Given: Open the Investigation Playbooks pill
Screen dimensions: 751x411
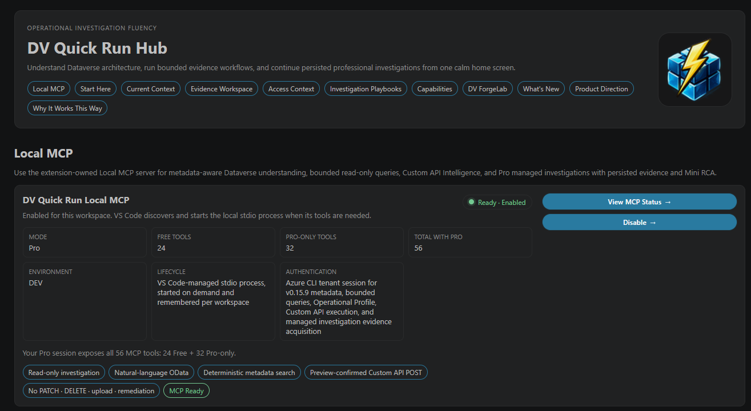Looking at the screenshot, I should (x=366, y=88).
